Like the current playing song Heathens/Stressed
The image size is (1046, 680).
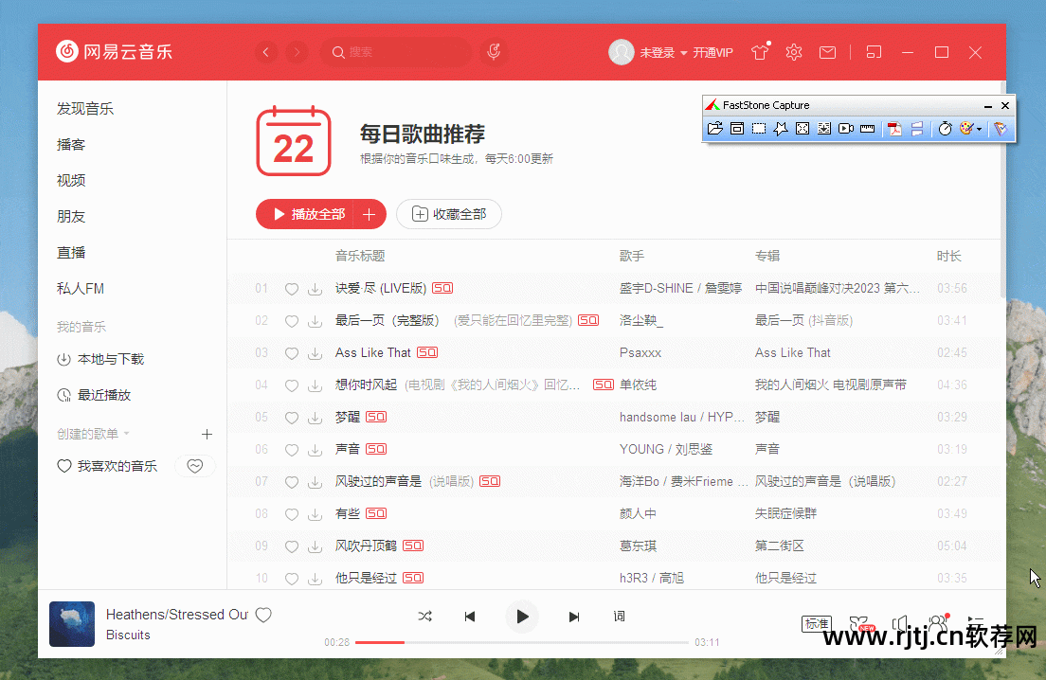coord(263,615)
